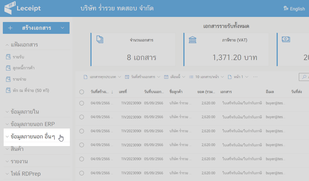Select the first document row circle

pyautogui.click(x=81, y=103)
